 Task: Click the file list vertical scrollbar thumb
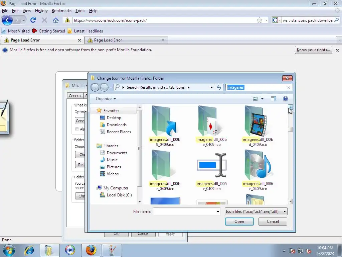click(x=290, y=129)
